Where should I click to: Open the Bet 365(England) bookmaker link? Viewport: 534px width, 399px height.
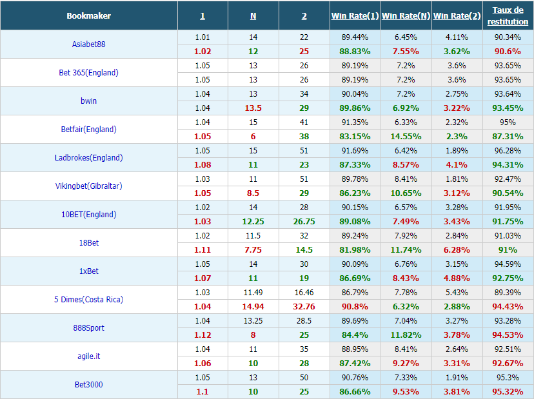88,72
